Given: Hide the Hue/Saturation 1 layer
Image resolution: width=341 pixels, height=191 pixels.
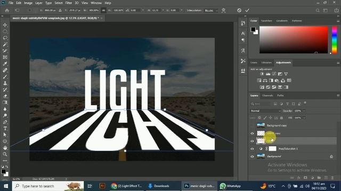Looking at the screenshot, I should pos(252,149).
